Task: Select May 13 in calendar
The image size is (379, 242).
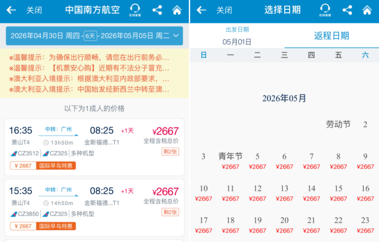Action: (285, 193)
